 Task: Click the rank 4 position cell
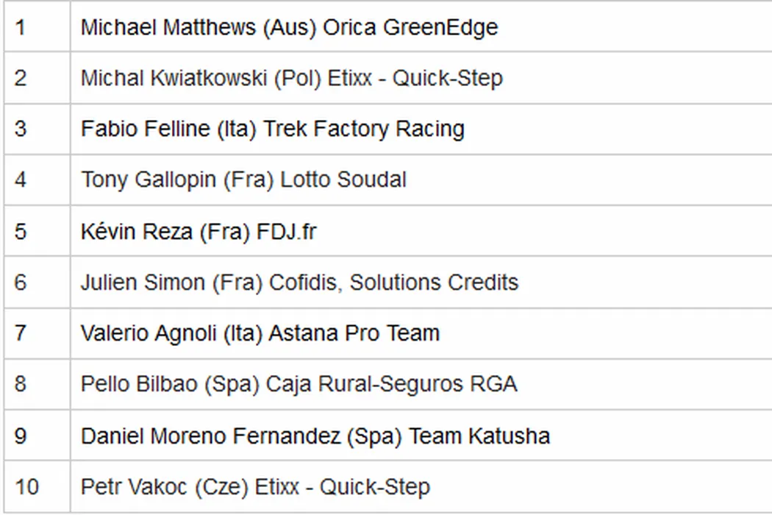coord(21,180)
